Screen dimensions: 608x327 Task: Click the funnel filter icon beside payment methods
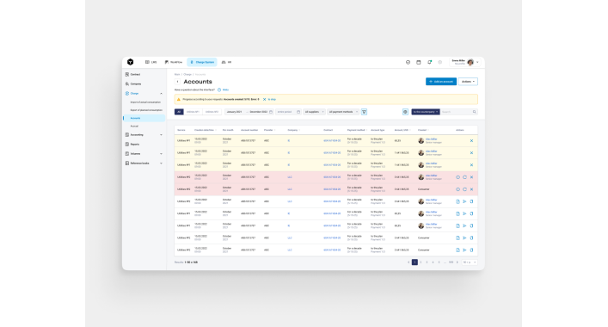(x=364, y=112)
